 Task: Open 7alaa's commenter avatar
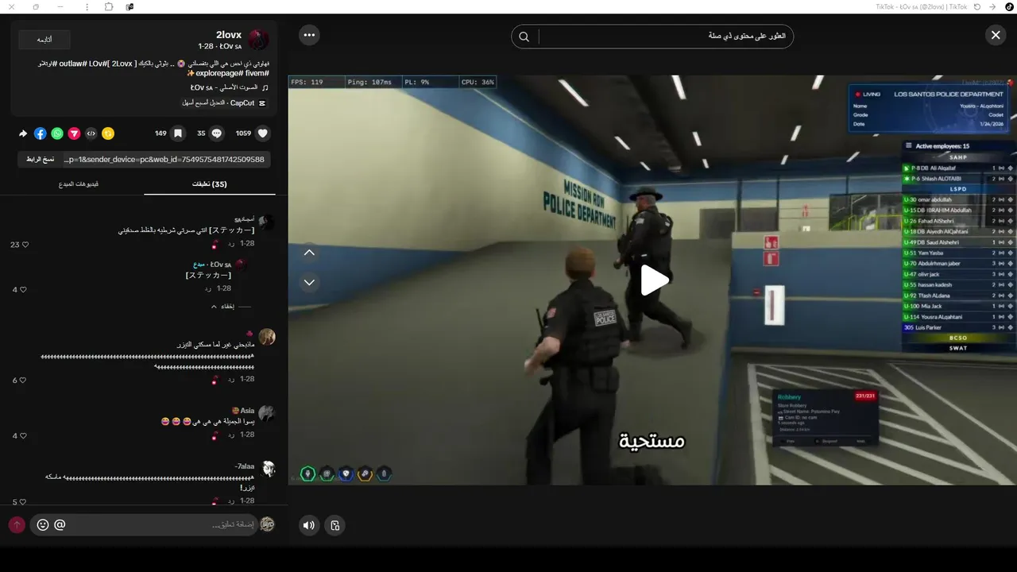pyautogui.click(x=269, y=469)
